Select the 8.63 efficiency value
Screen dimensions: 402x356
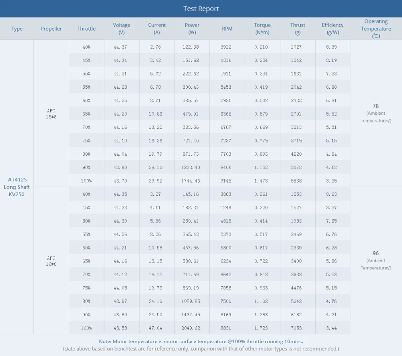331,194
